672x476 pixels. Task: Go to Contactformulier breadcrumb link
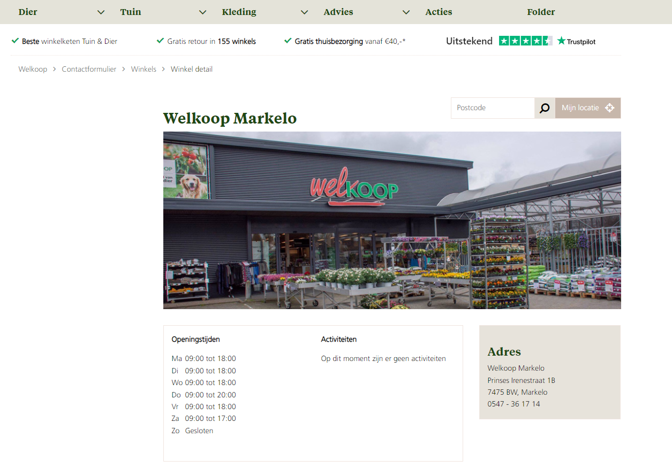pyautogui.click(x=89, y=69)
